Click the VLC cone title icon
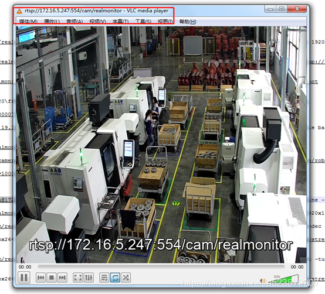Screen dimensions: 325x294 pos(19,11)
